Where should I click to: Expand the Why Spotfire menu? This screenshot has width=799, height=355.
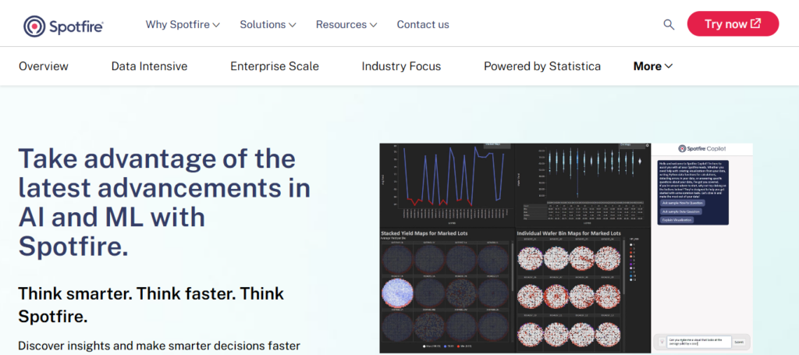pos(183,24)
